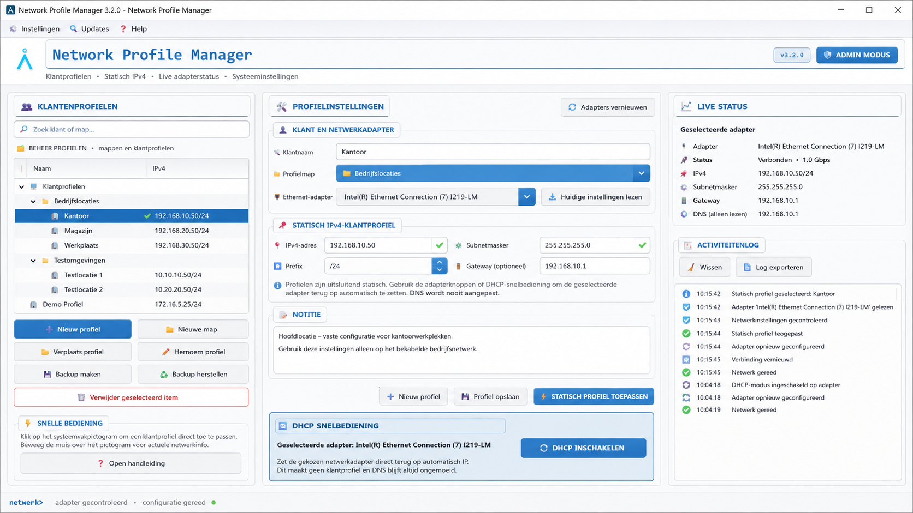The height and width of the screenshot is (513, 913).
Task: Click Verwijder geselecteerd item button
Action: click(x=131, y=397)
